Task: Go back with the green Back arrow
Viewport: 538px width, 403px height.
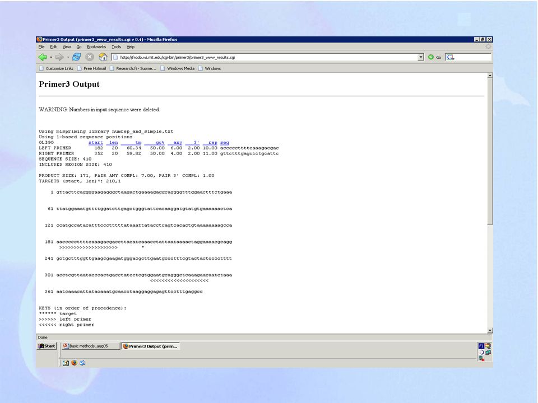Action: pos(43,57)
